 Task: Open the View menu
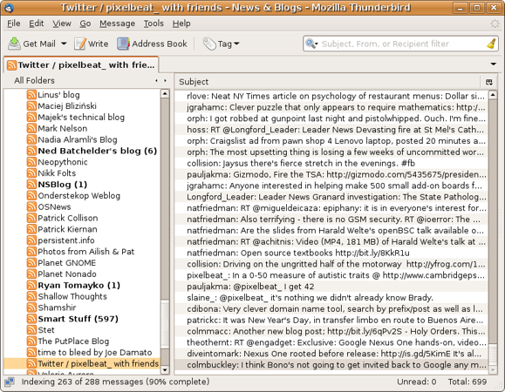point(62,24)
